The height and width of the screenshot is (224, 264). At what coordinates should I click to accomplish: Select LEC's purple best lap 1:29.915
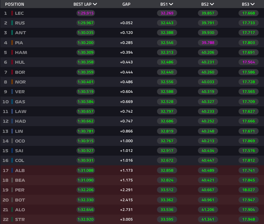click(86, 13)
